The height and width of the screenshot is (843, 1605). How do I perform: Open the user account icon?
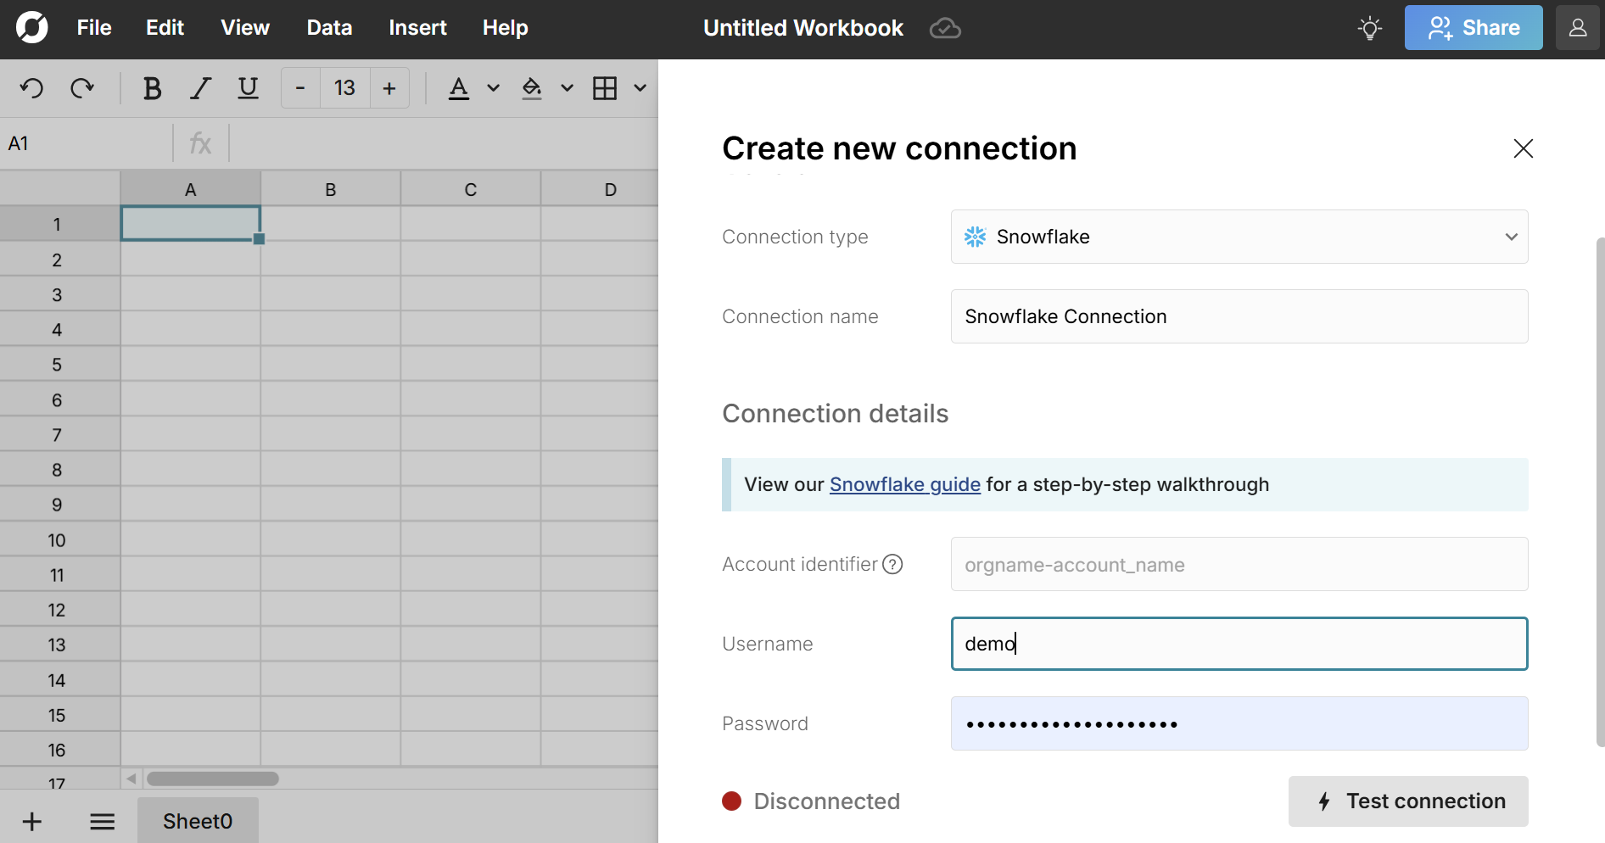pyautogui.click(x=1577, y=28)
